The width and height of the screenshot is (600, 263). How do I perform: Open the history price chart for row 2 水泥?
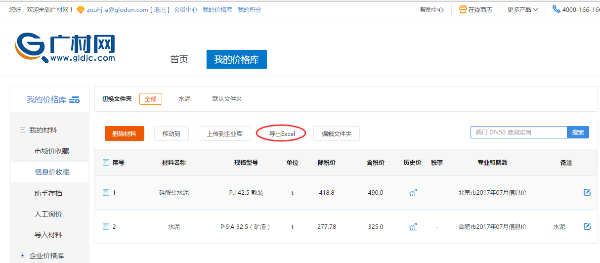click(x=413, y=227)
